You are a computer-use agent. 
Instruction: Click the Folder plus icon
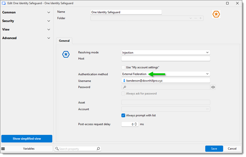pyautogui.click(x=200, y=18)
